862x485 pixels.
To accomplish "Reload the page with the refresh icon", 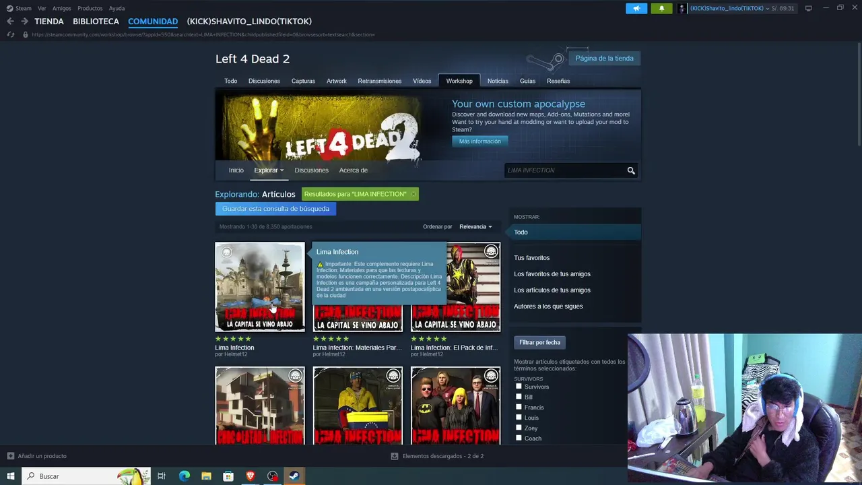I will 10,34.
